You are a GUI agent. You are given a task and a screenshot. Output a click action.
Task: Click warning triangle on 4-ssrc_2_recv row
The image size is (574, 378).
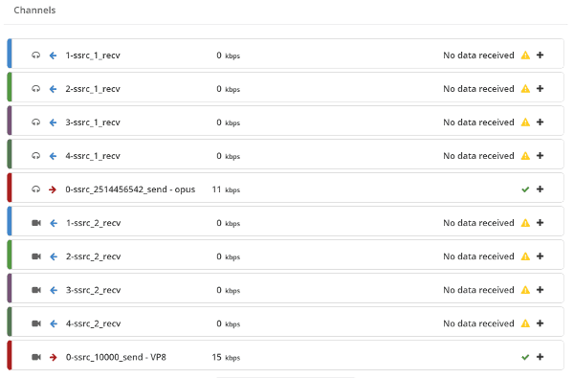525,323
